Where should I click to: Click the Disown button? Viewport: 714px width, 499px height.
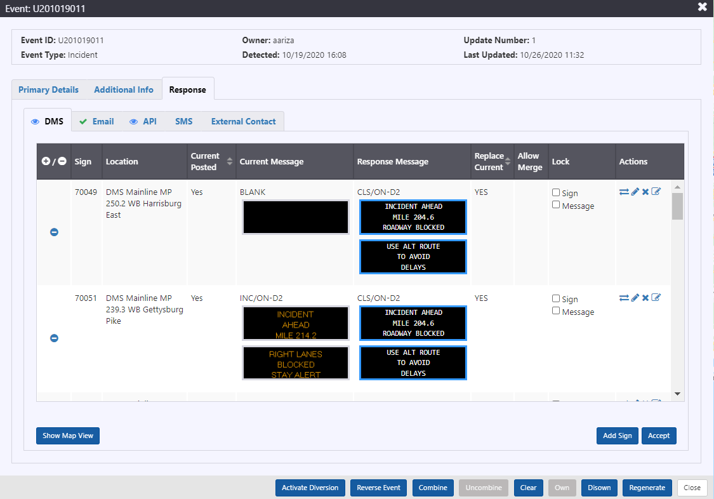(599, 488)
